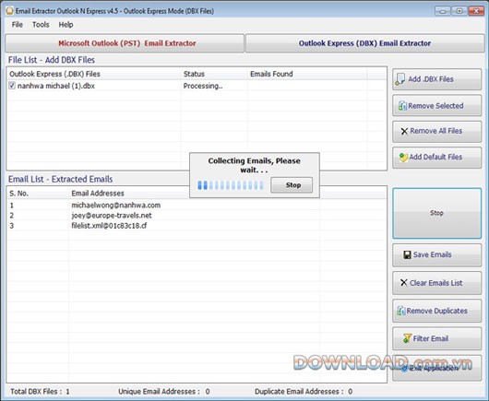Click the funnel Filter Email icon
Image resolution: width=489 pixels, height=401 pixels.
click(x=407, y=338)
